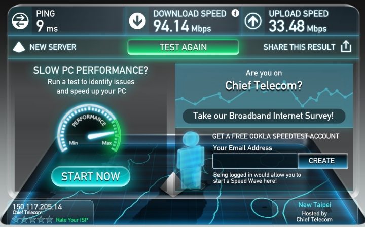The width and height of the screenshot is (365, 227).
Task: Open Take our Broadband Internet Survey
Action: (264, 116)
